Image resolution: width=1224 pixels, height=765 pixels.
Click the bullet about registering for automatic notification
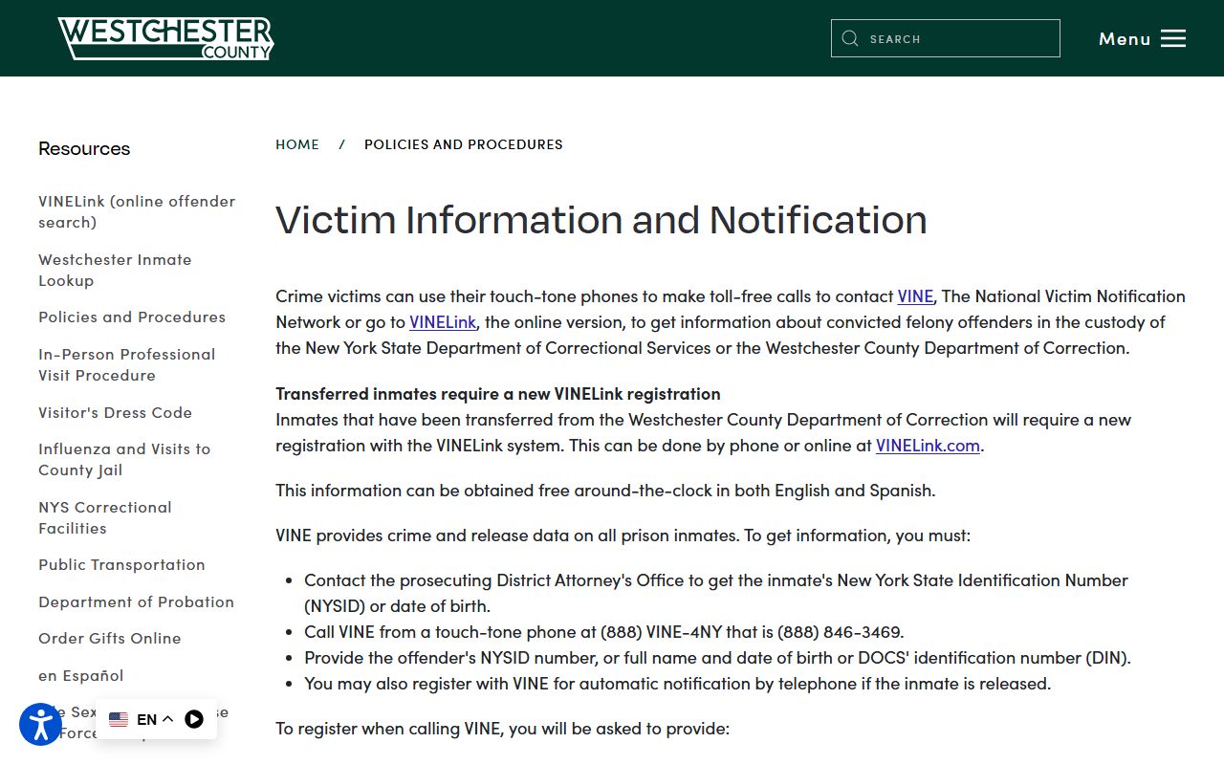pos(677,684)
